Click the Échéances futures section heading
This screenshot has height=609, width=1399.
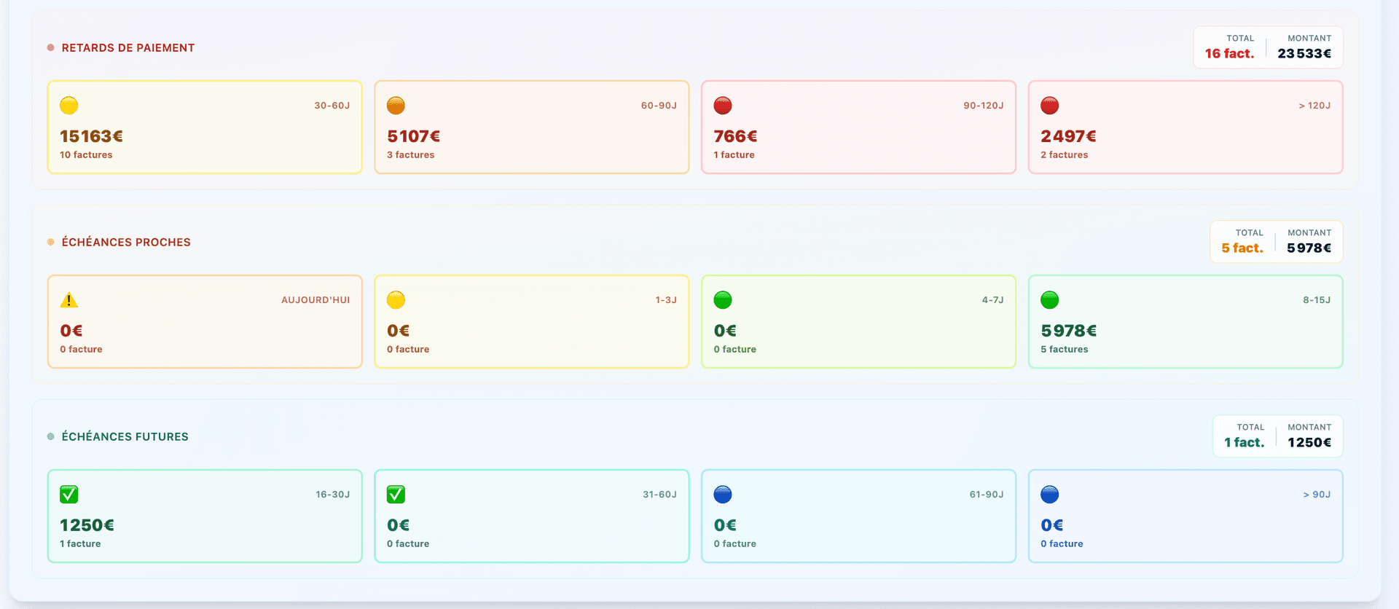(x=125, y=437)
